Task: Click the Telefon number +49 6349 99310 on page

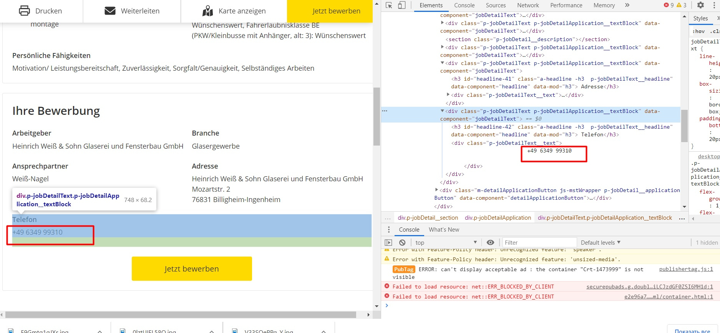Action: point(37,232)
